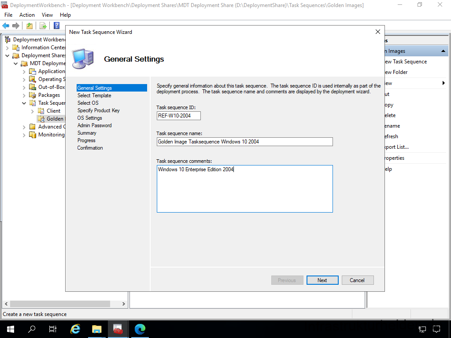The image size is (451, 338).
Task: Open the Windows Start menu
Action: [x=11, y=329]
